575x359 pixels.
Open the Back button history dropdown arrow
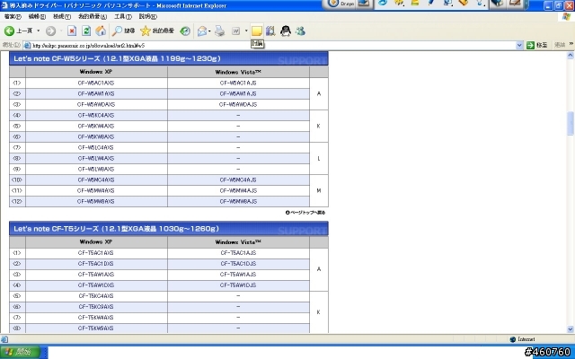tap(38, 31)
